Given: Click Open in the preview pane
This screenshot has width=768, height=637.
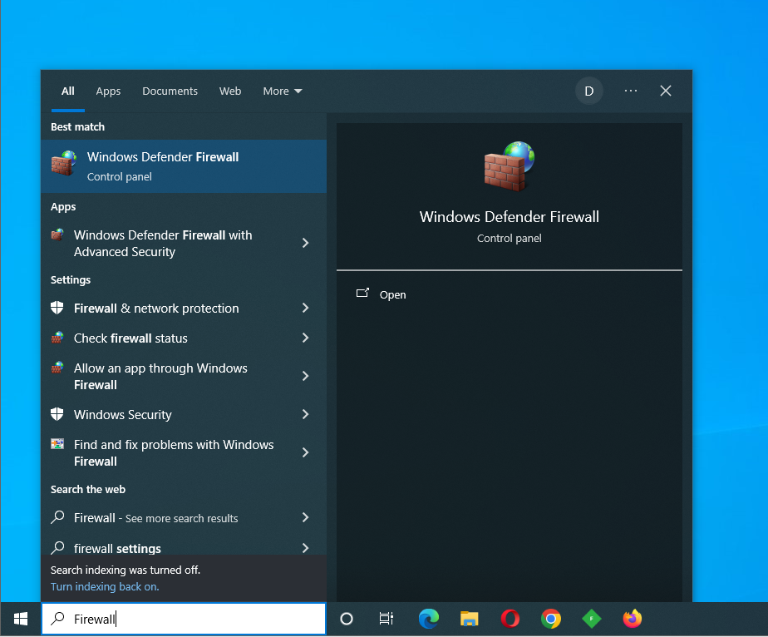Looking at the screenshot, I should [392, 294].
